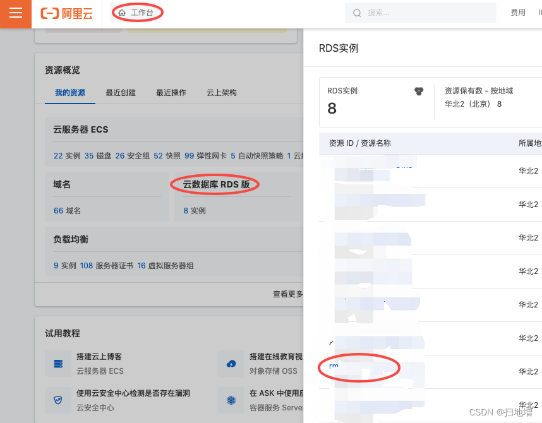542x423 pixels.
Task: Open the 8 实例 RDS link
Action: pos(195,211)
